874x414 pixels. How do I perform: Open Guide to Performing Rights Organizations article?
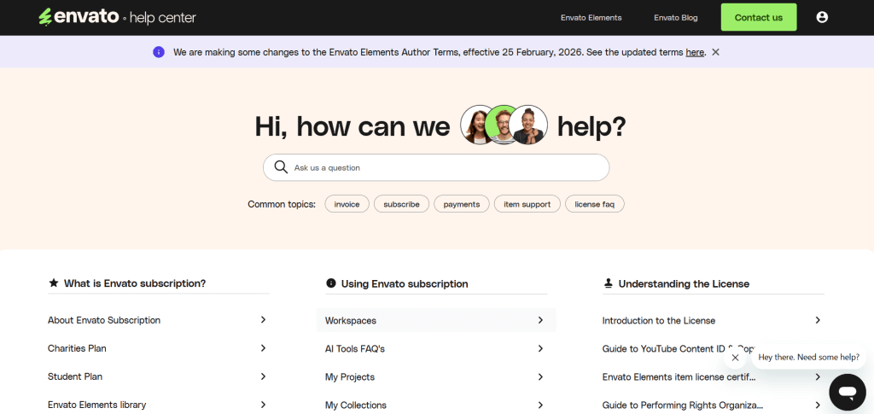click(x=682, y=405)
